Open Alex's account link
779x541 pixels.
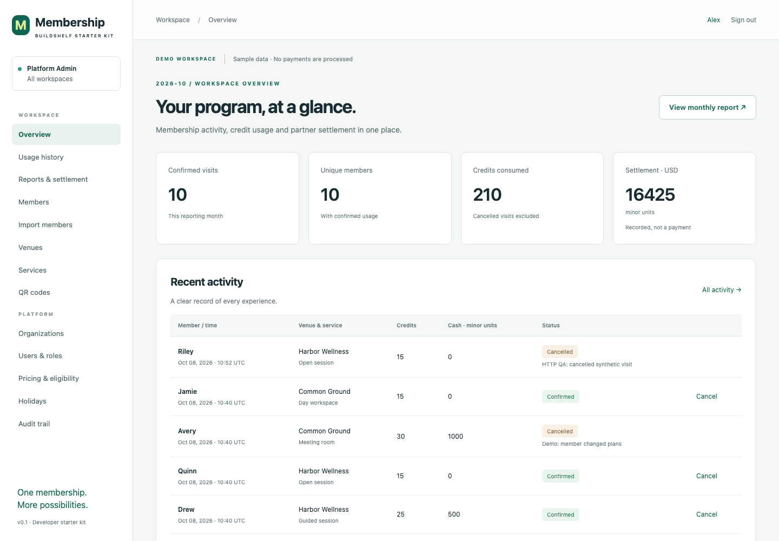tap(714, 20)
